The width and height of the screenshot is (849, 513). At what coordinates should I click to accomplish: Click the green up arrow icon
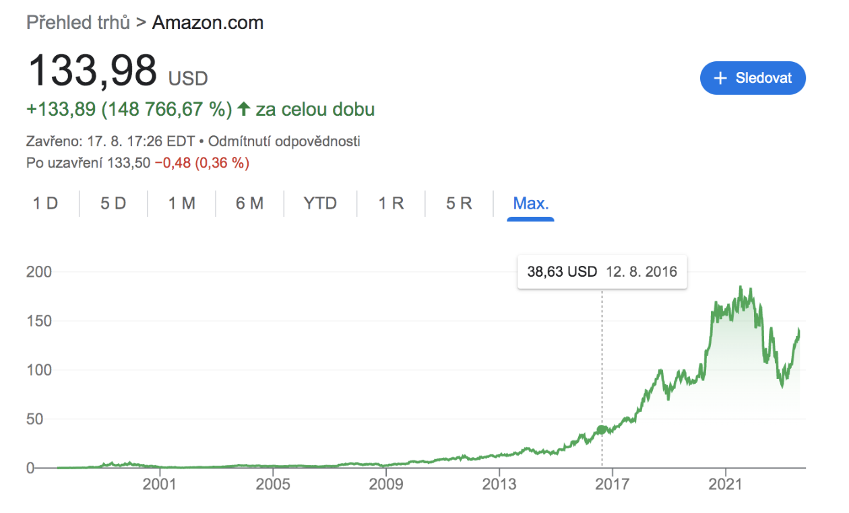244,109
